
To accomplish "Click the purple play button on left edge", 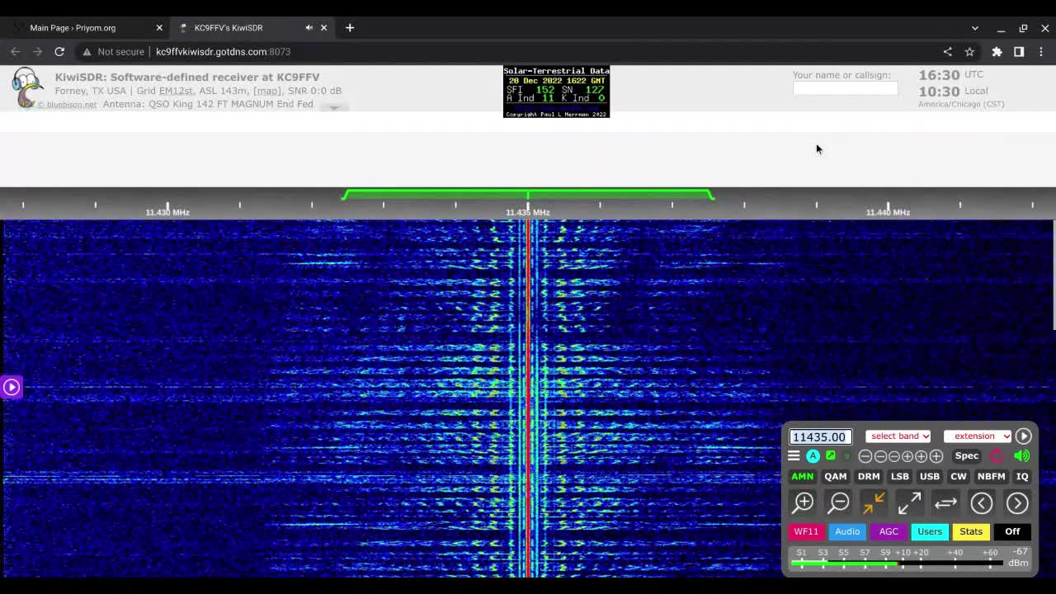I will (12, 386).
